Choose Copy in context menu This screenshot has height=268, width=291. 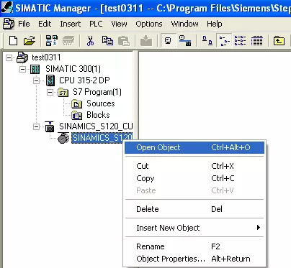[194, 178]
